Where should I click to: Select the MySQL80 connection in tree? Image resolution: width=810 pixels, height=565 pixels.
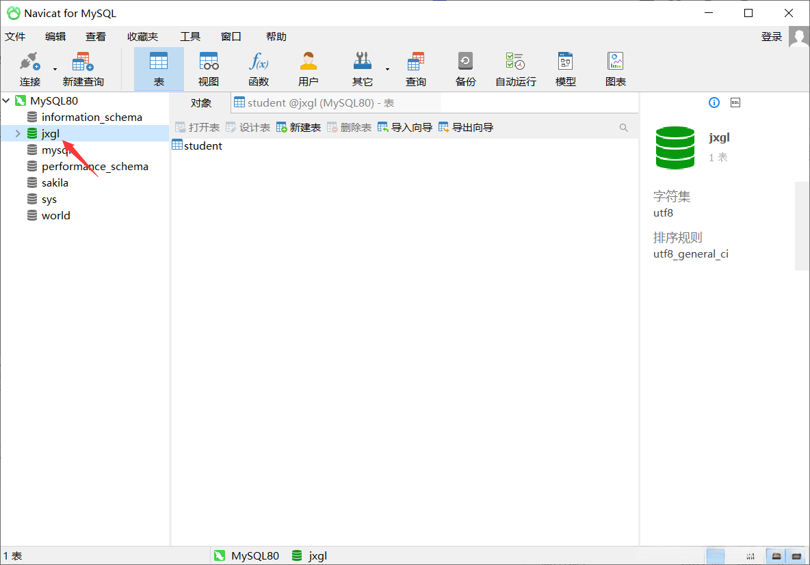pyautogui.click(x=54, y=100)
